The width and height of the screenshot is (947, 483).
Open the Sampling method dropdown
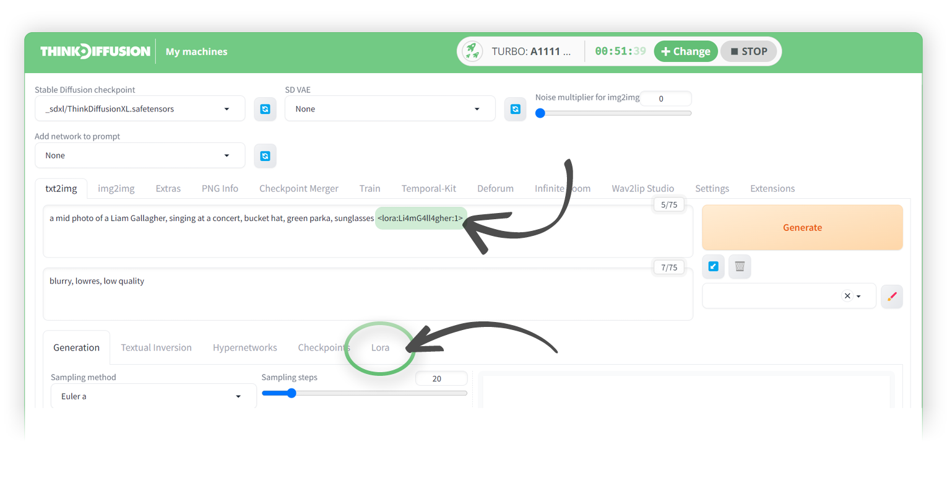[154, 396]
